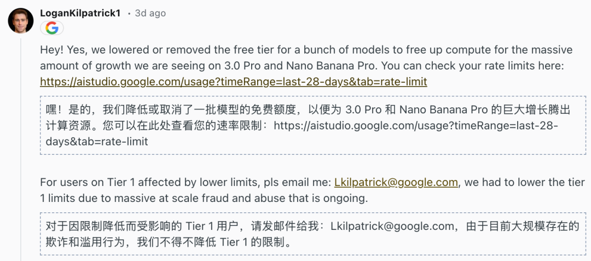Click the "3d ago" comment timestamp
The width and height of the screenshot is (591, 261).
(x=150, y=13)
